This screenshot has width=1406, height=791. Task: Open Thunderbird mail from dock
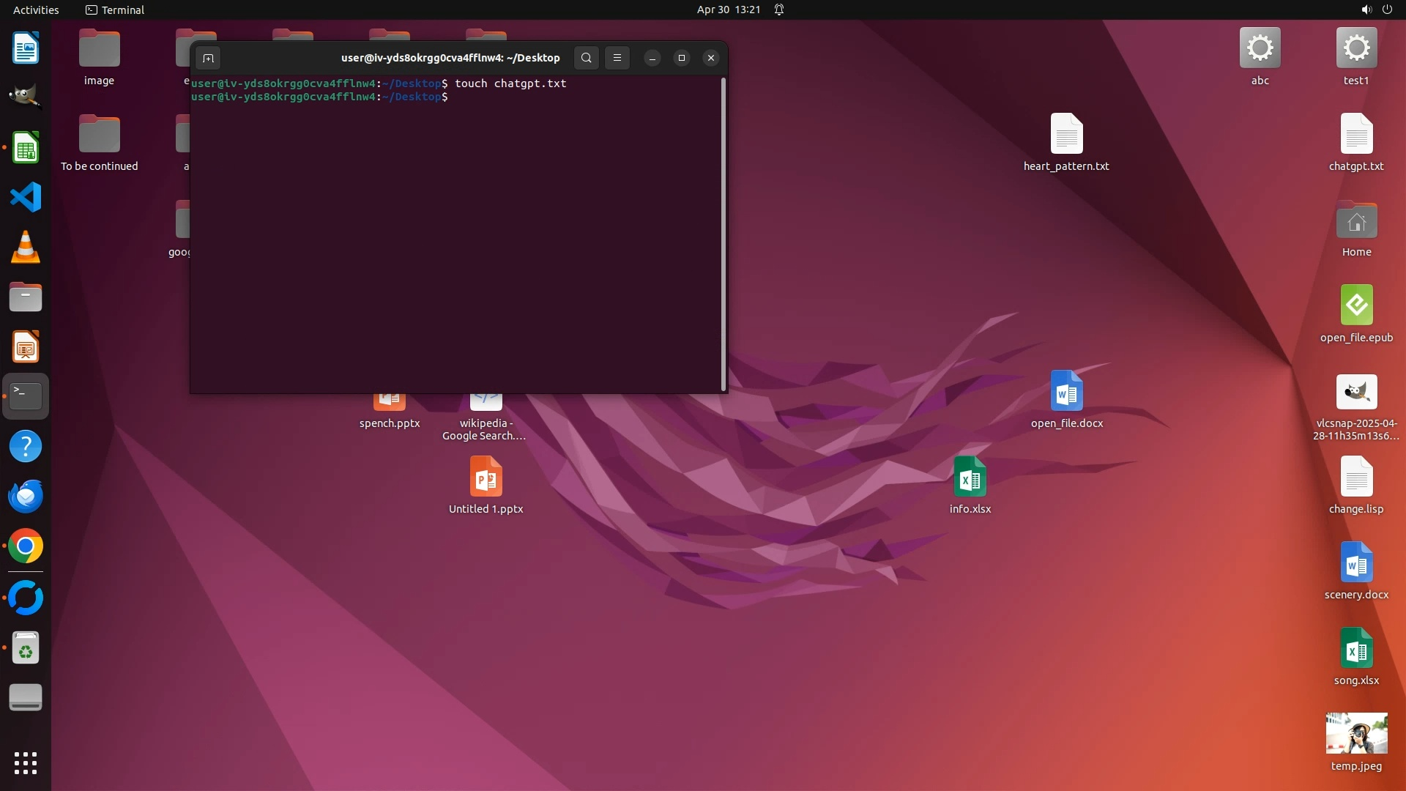26,496
